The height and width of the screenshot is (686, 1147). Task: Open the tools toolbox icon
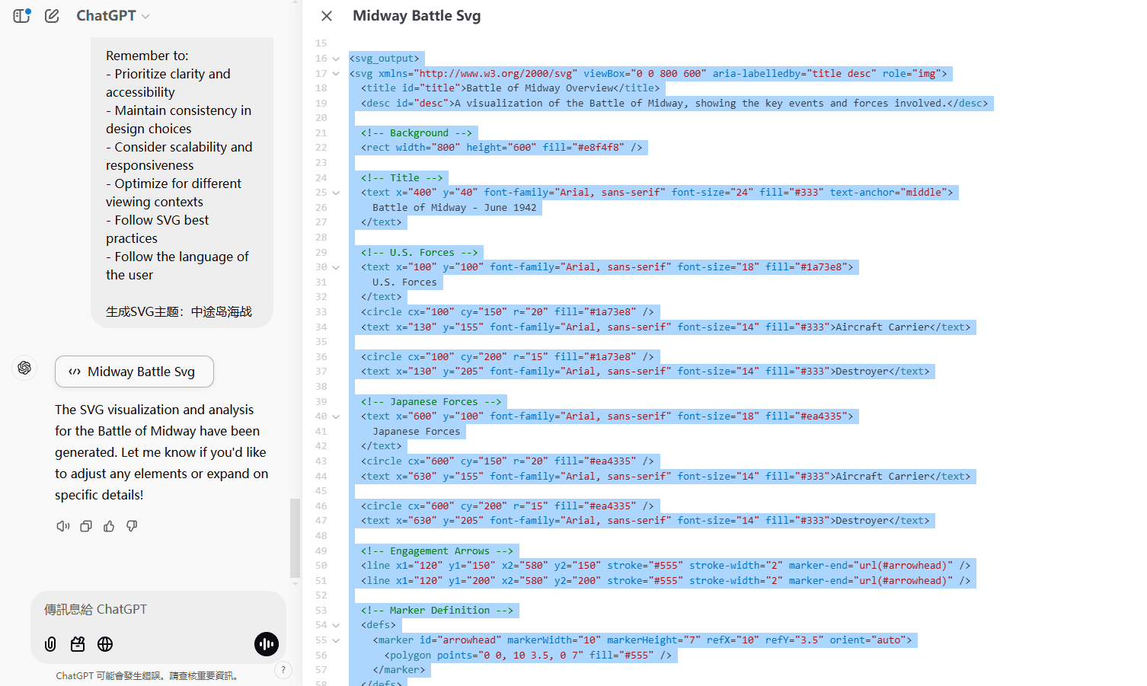point(78,644)
